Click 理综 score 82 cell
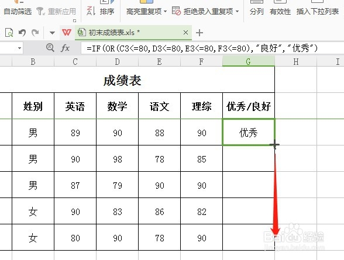 coord(201,212)
